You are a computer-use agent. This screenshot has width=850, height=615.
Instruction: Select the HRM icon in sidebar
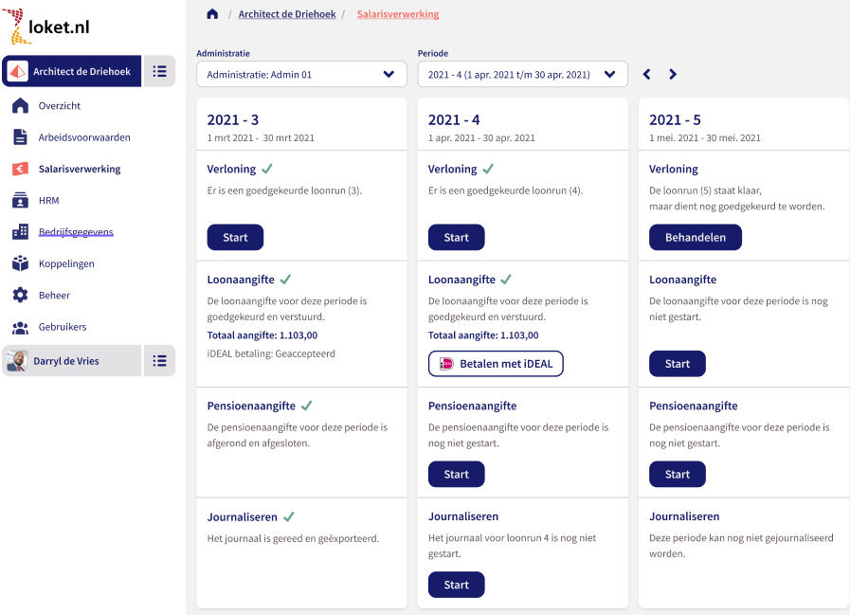20,201
